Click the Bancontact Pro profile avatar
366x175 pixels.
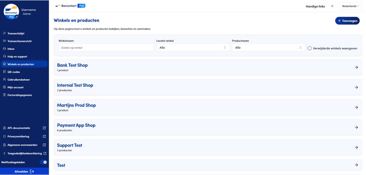(11, 12)
